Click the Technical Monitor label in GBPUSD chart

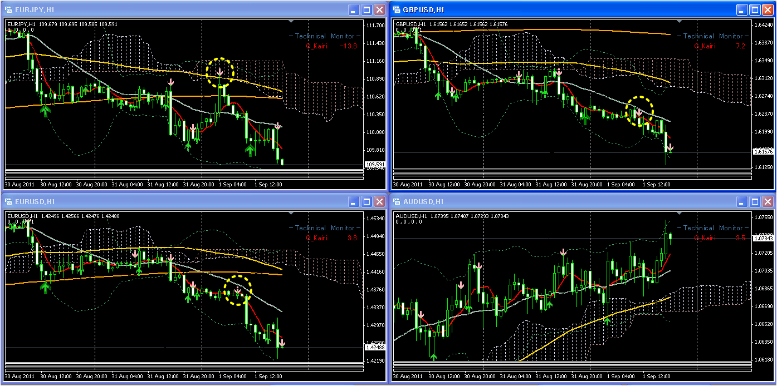click(713, 36)
